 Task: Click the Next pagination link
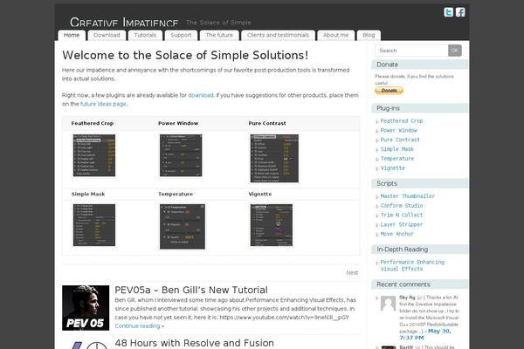(352, 272)
